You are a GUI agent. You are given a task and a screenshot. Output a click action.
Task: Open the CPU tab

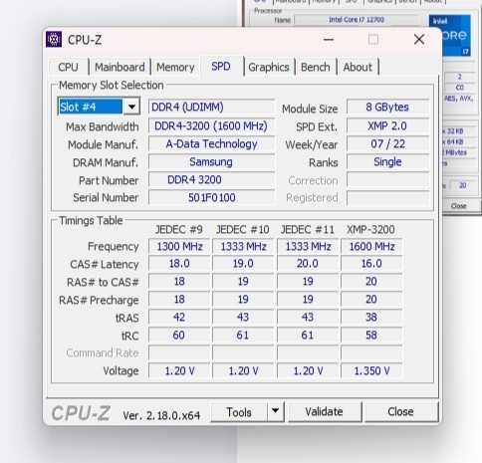(68, 67)
